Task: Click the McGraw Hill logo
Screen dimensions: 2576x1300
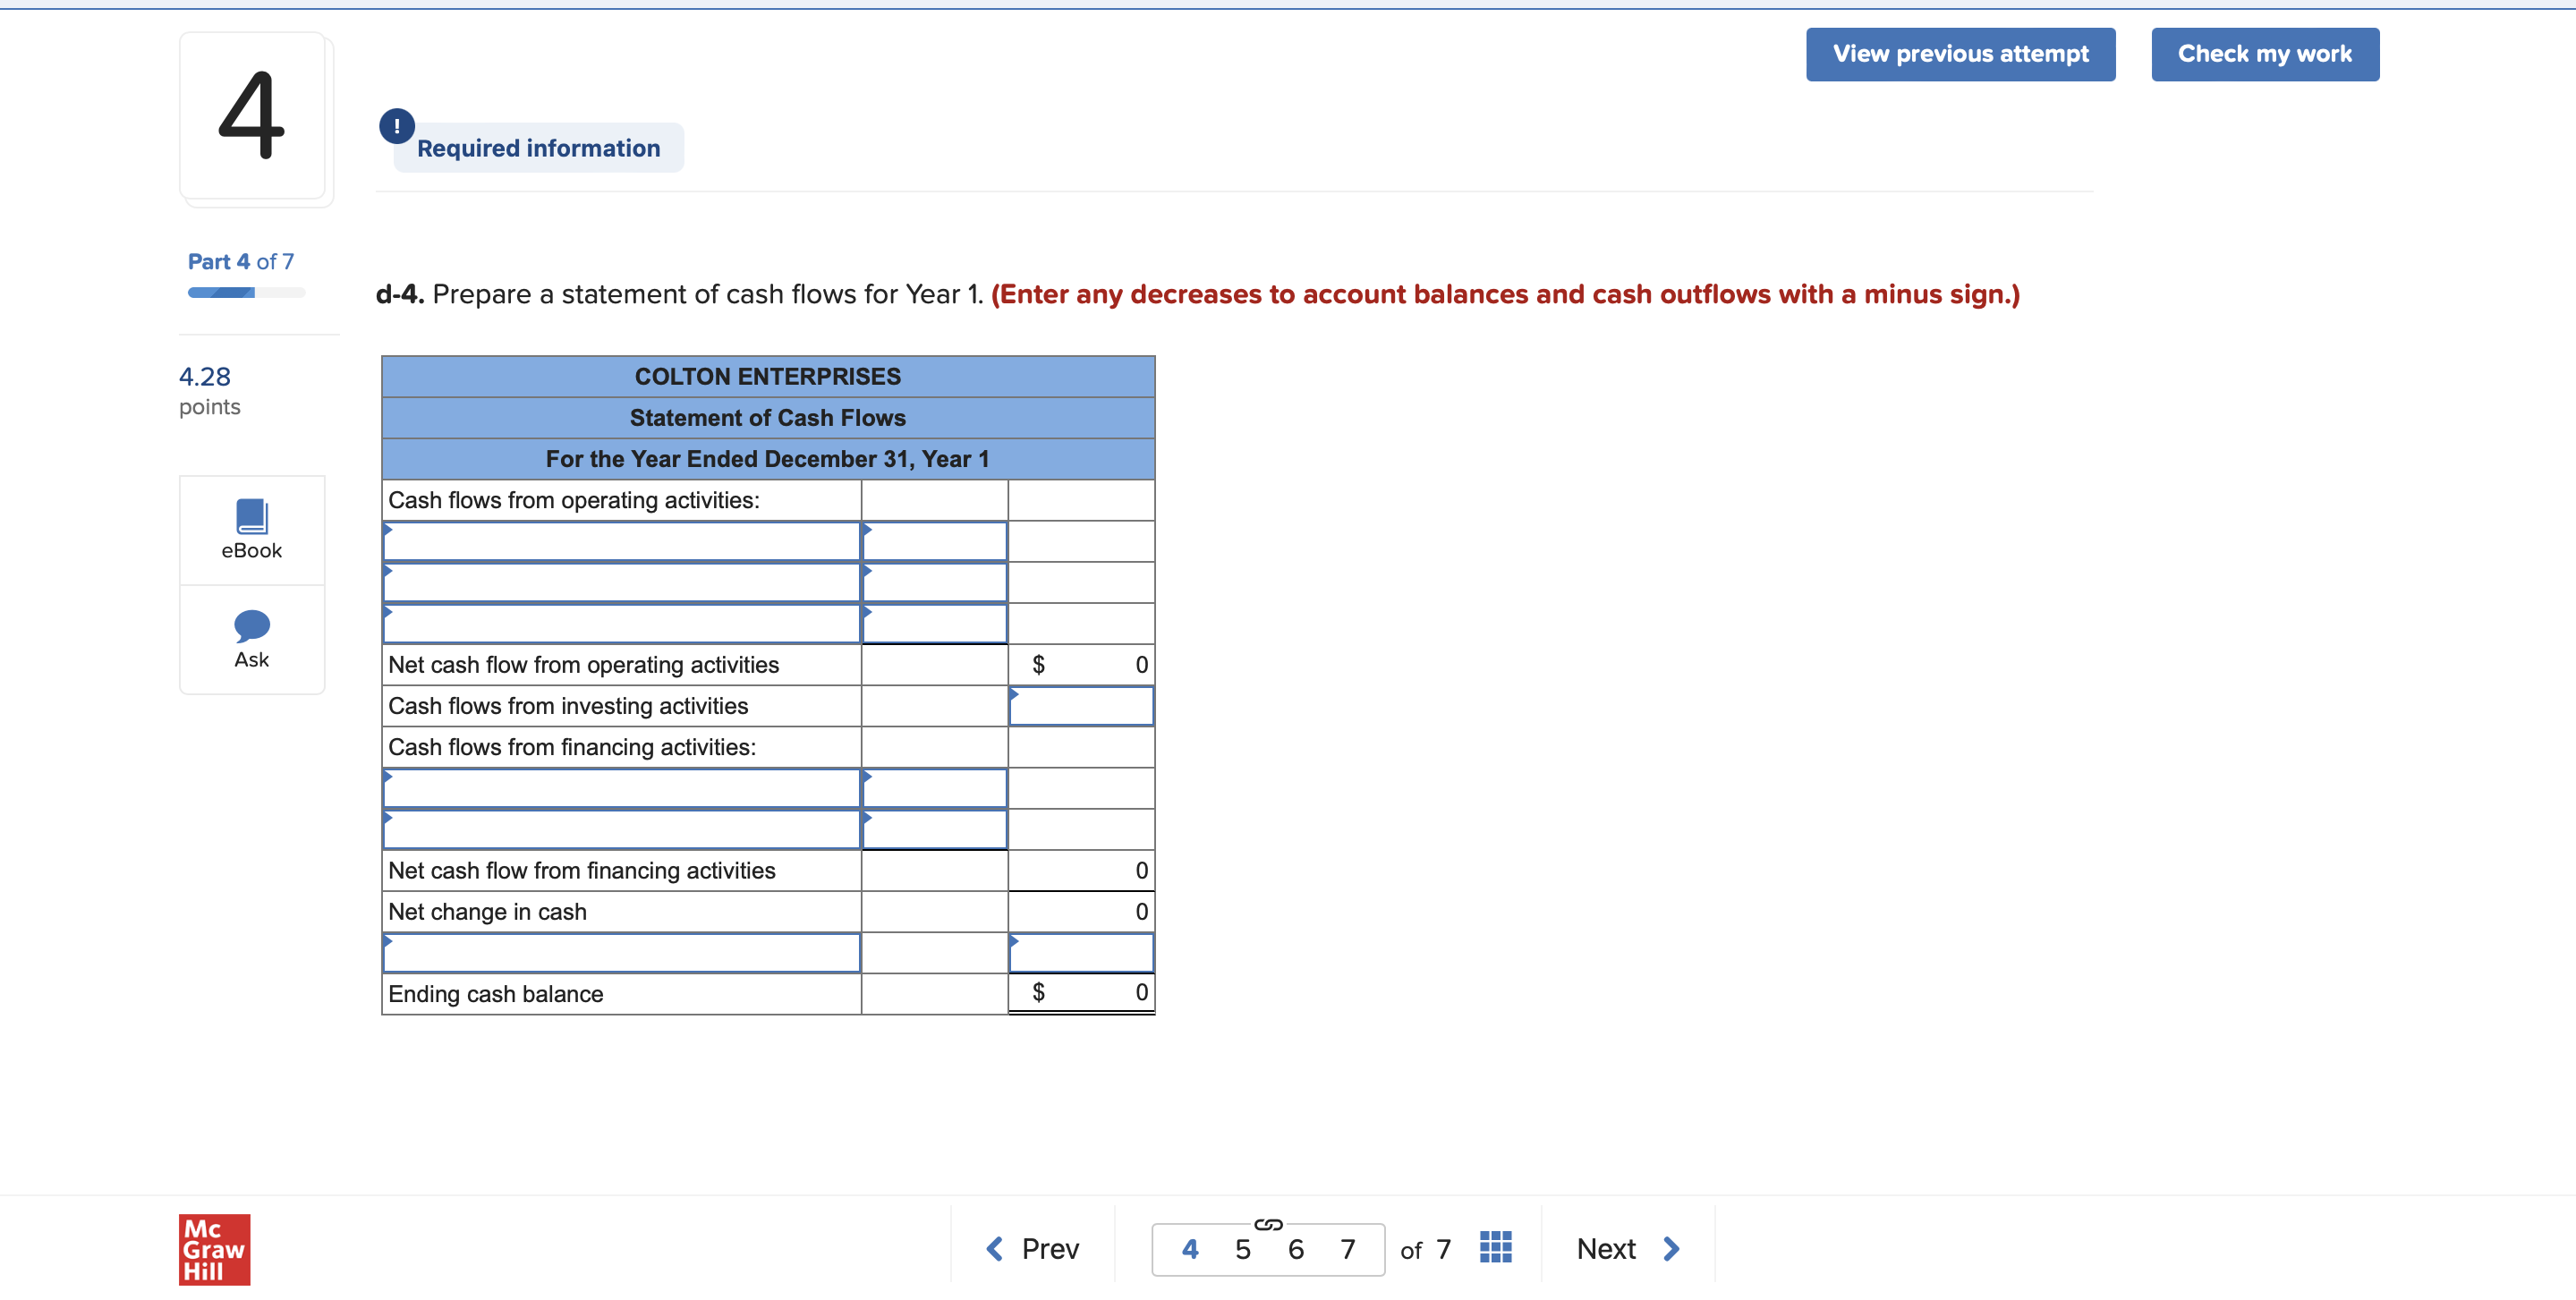Action: pyautogui.click(x=213, y=1248)
